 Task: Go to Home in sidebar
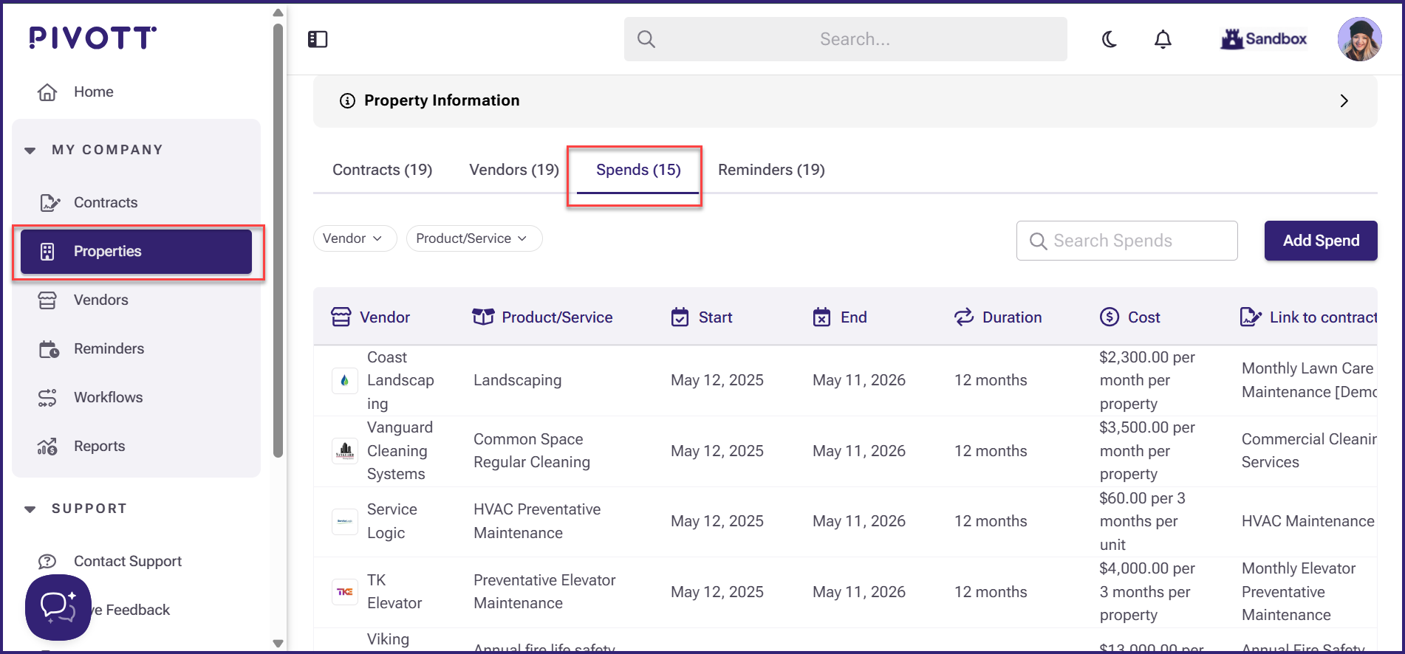(93, 92)
